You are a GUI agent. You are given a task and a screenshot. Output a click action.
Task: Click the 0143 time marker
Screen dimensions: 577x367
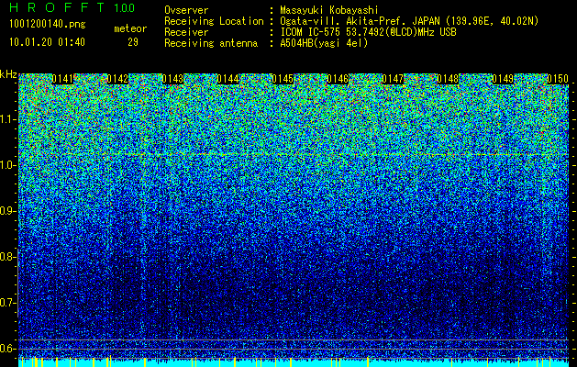[172, 79]
